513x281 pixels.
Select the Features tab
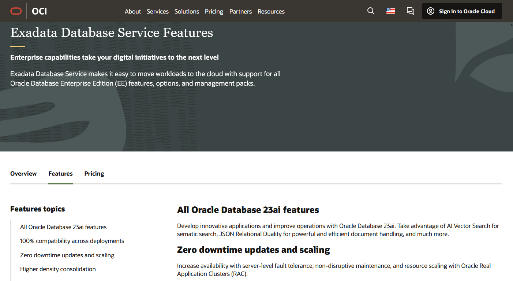[x=61, y=173]
